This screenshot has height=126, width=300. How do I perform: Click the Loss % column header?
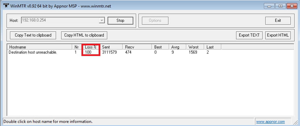pyautogui.click(x=91, y=47)
